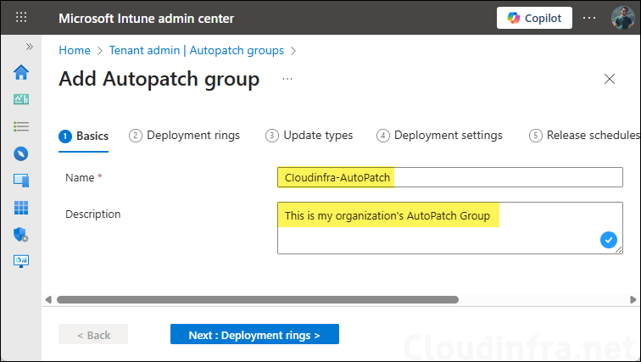Follow the Tenant admin | Autopatch groups breadcrumb
641x362 pixels.
[x=196, y=51]
